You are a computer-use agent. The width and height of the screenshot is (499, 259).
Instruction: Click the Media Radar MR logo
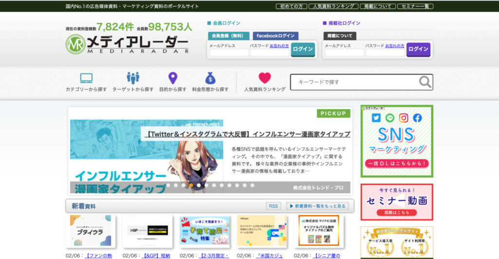[x=127, y=44]
